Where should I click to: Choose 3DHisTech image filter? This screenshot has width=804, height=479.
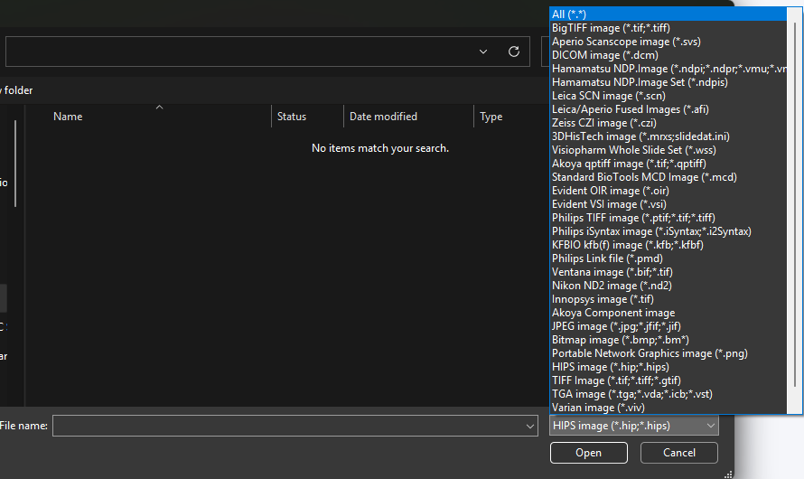point(668,136)
